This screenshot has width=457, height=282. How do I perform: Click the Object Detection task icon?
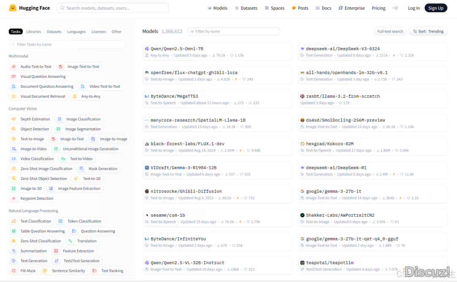(x=14, y=129)
